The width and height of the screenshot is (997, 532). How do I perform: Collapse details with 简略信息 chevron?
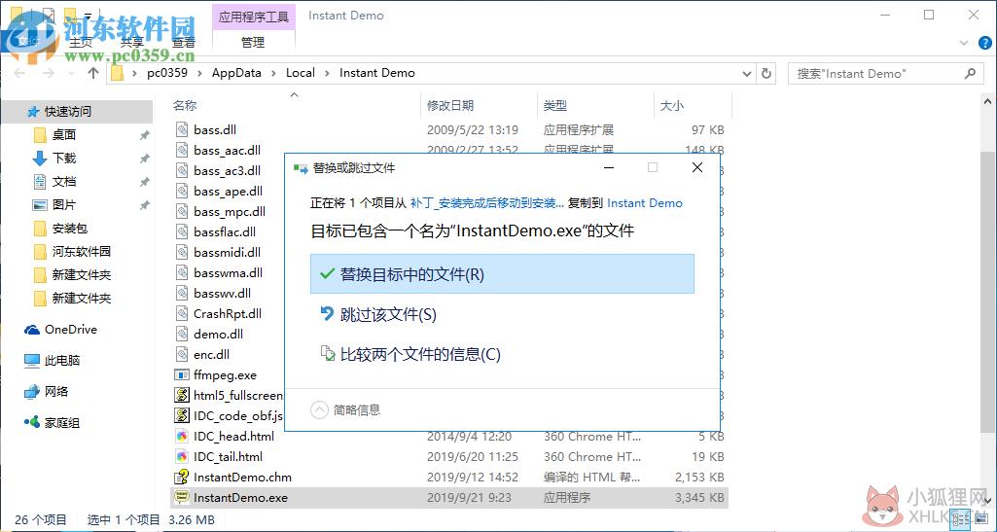(x=319, y=410)
